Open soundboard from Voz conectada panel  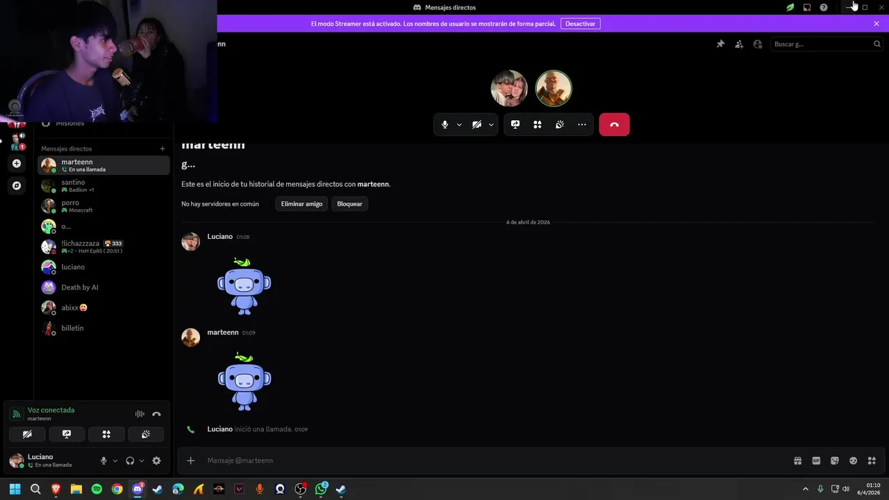click(146, 434)
